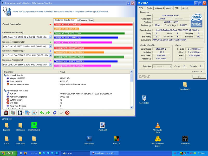Switch to the Differences Chart tab
Viewport: 208px width, 156px height.
point(85,20)
